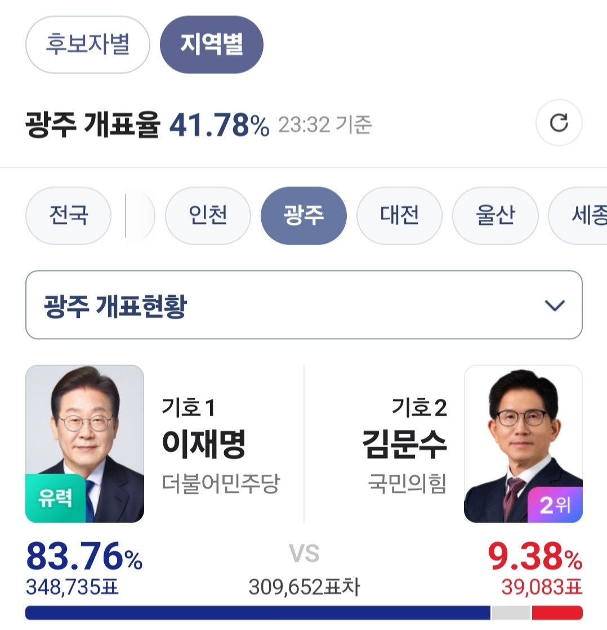Select the 광주 region tab

(x=303, y=216)
